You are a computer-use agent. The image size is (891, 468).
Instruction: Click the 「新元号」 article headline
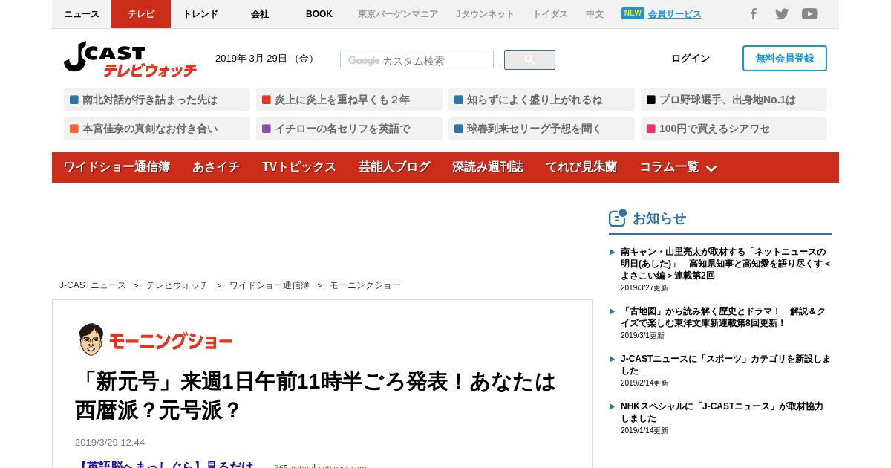(316, 396)
